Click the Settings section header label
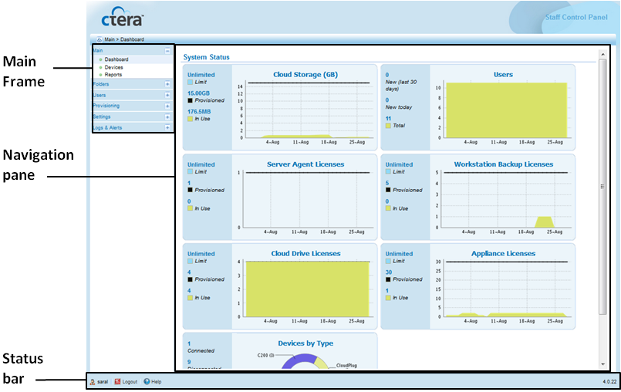The image size is (621, 392). click(102, 117)
